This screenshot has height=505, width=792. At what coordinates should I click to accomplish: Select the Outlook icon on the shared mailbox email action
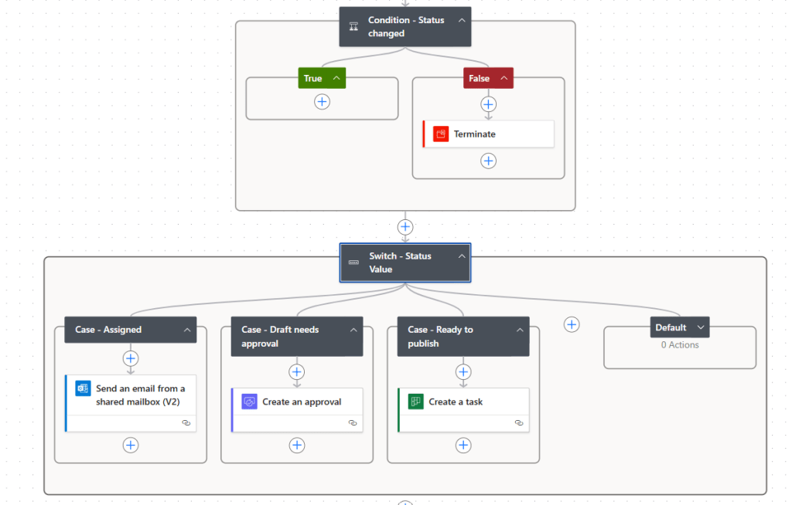click(x=82, y=388)
